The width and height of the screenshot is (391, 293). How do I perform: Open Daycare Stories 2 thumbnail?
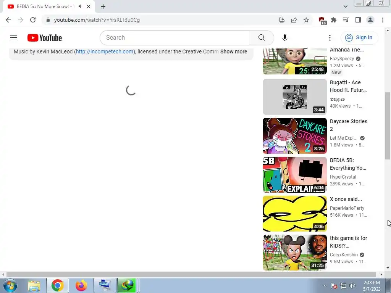point(294,135)
